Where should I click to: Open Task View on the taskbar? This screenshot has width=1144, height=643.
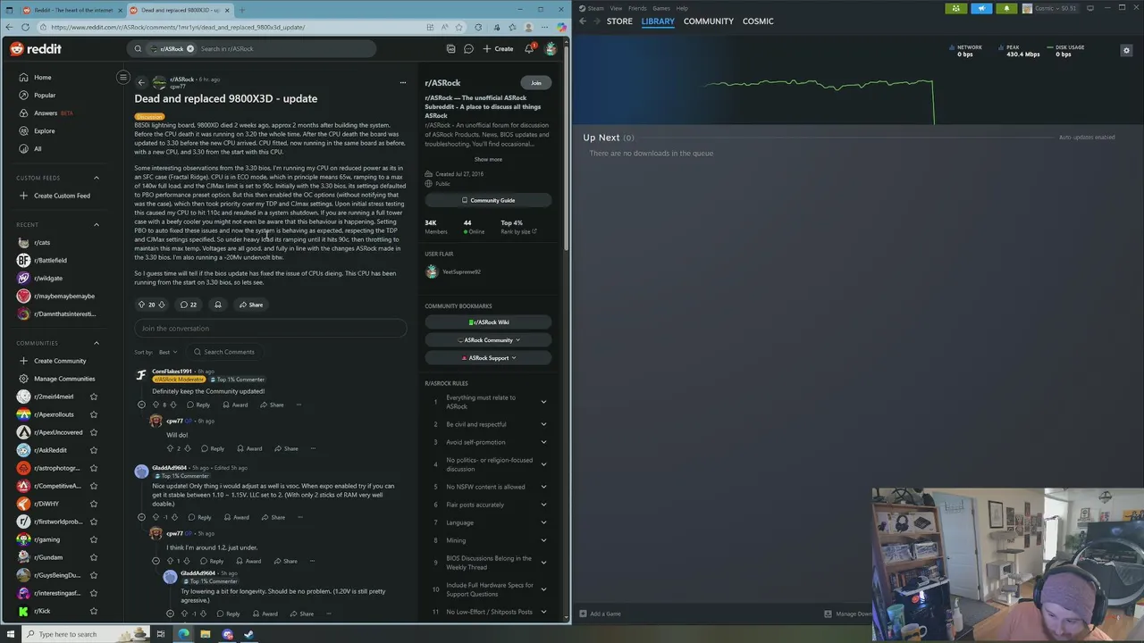pyautogui.click(x=161, y=634)
